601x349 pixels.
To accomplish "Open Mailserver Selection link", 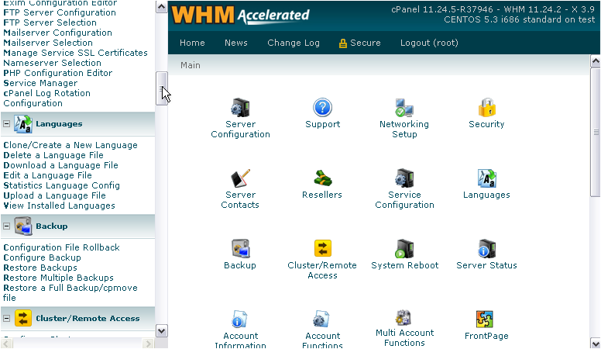I will (x=48, y=43).
